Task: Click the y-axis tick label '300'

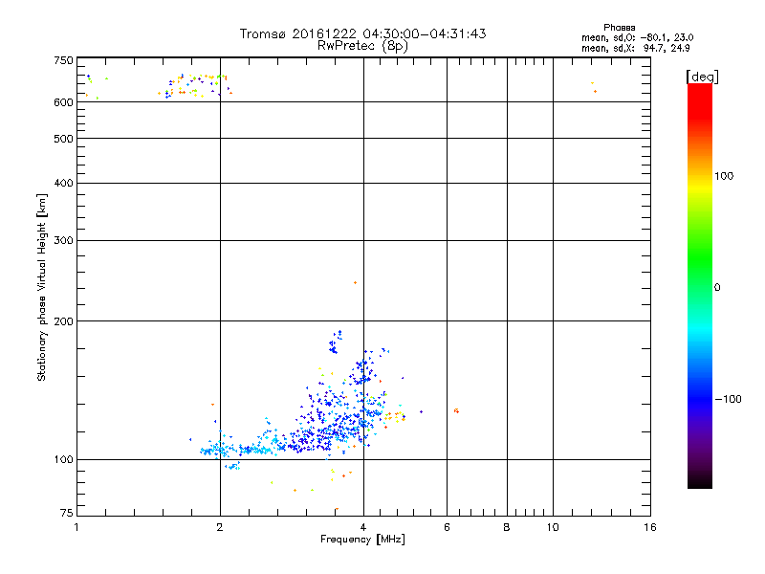Action: point(63,241)
